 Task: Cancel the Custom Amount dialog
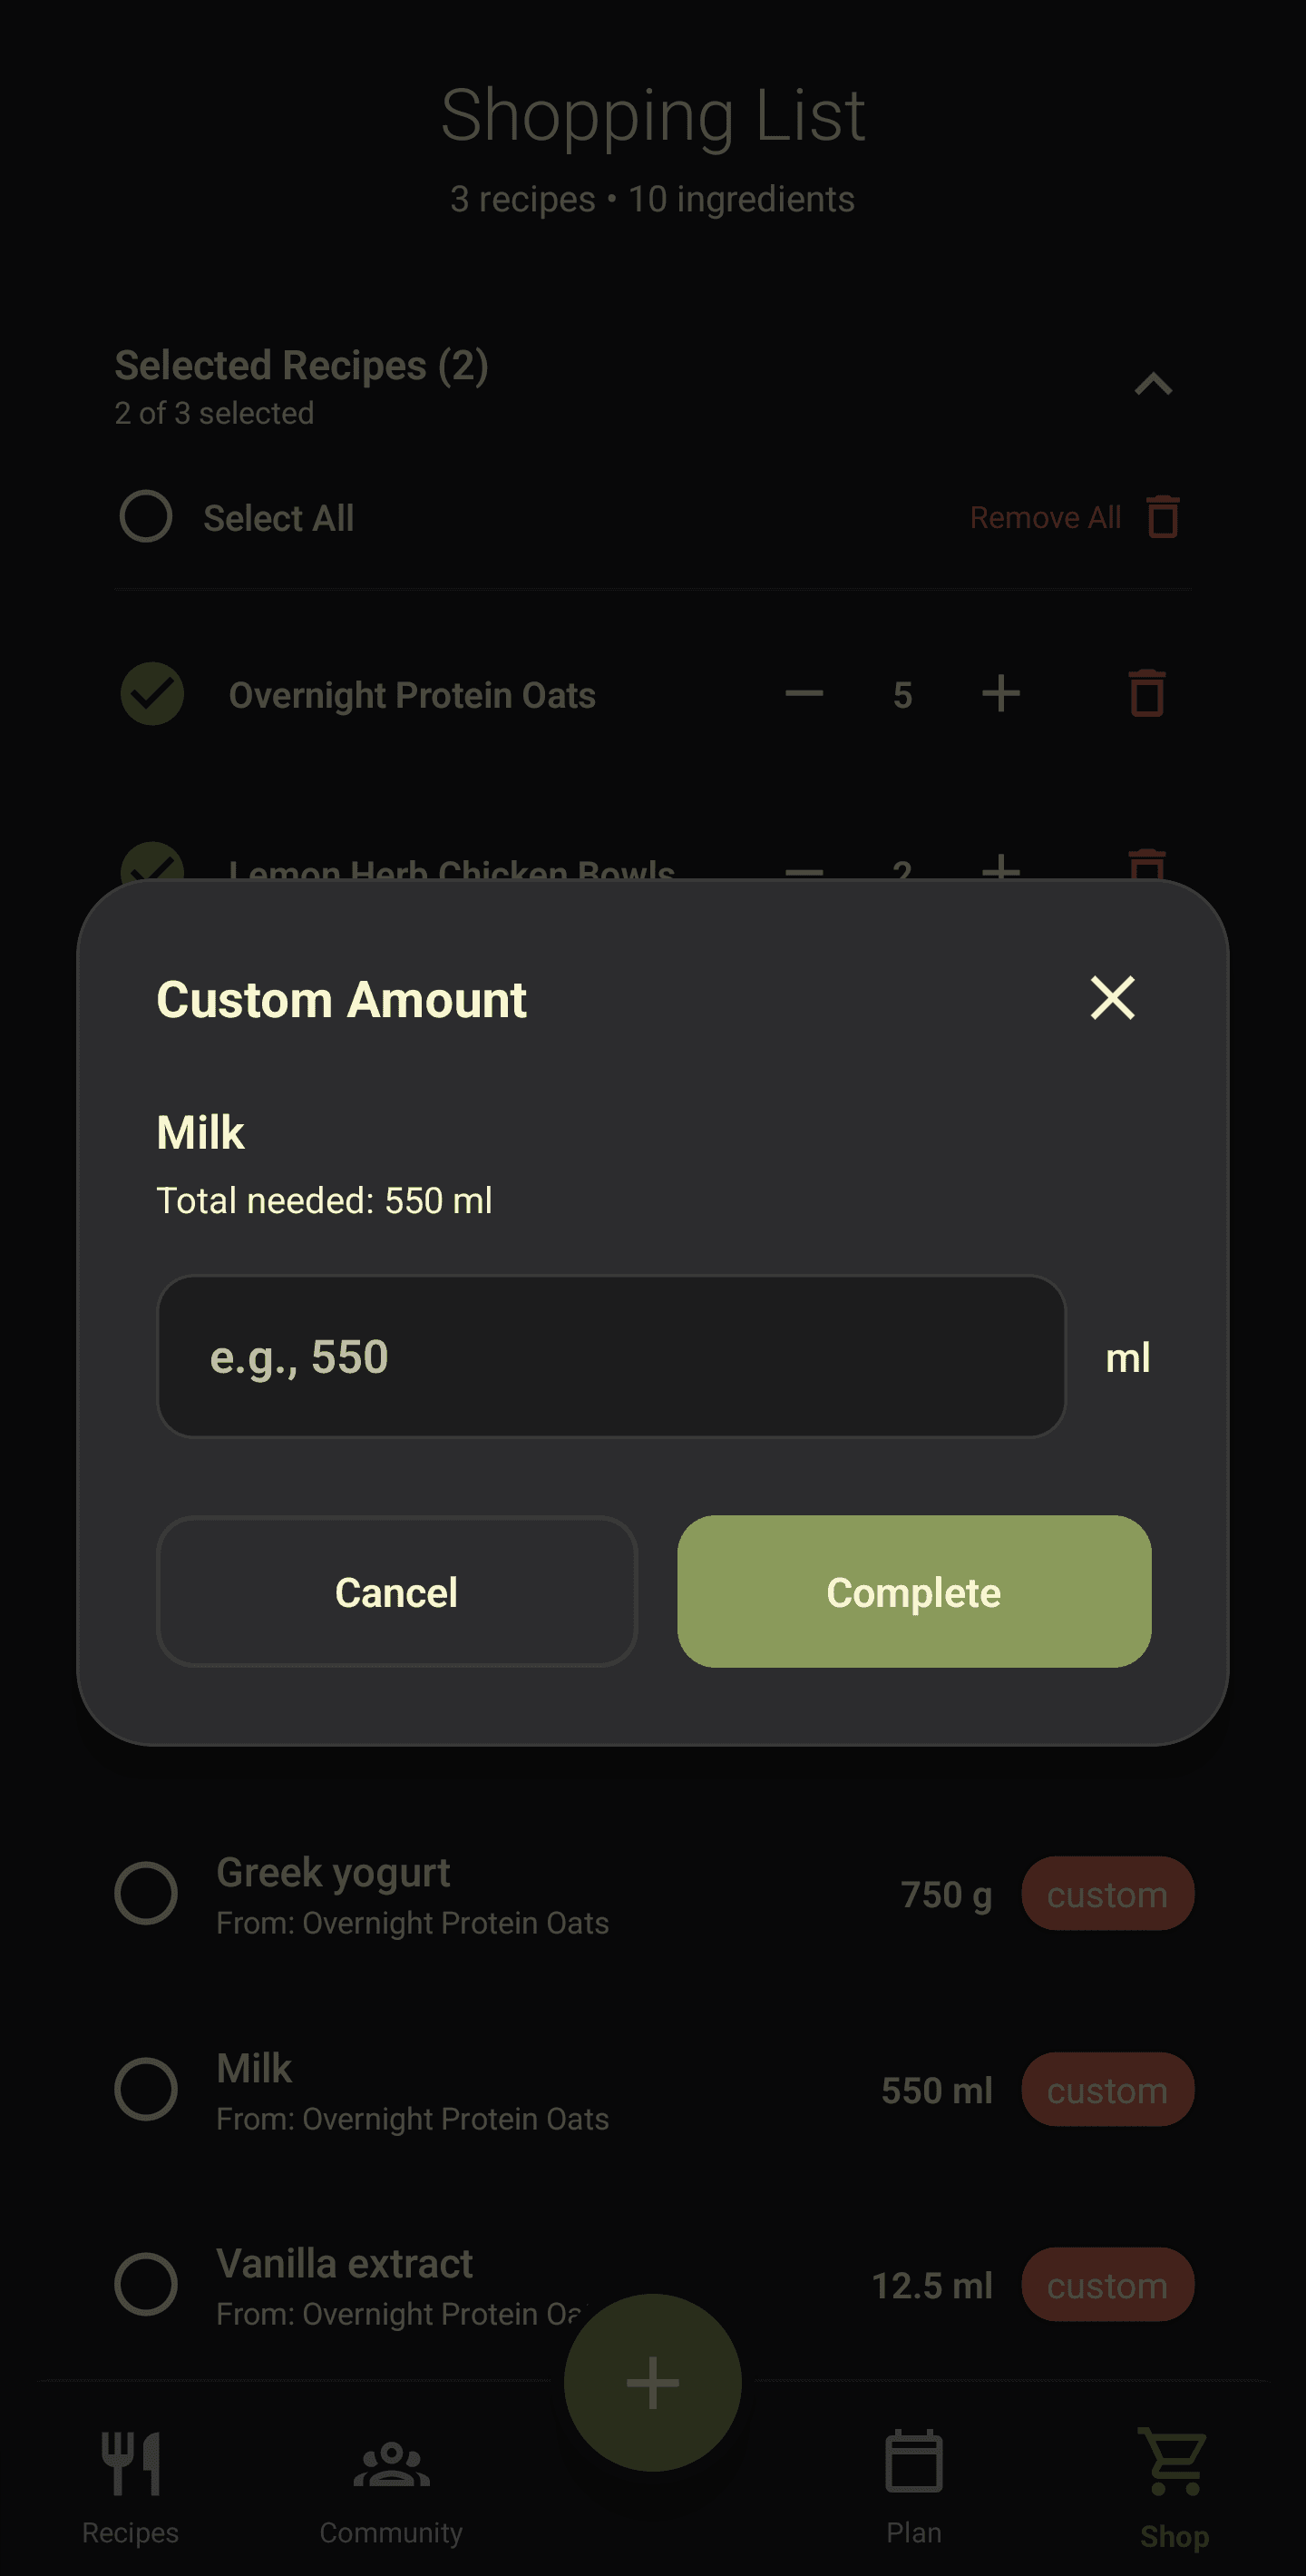[x=395, y=1592]
